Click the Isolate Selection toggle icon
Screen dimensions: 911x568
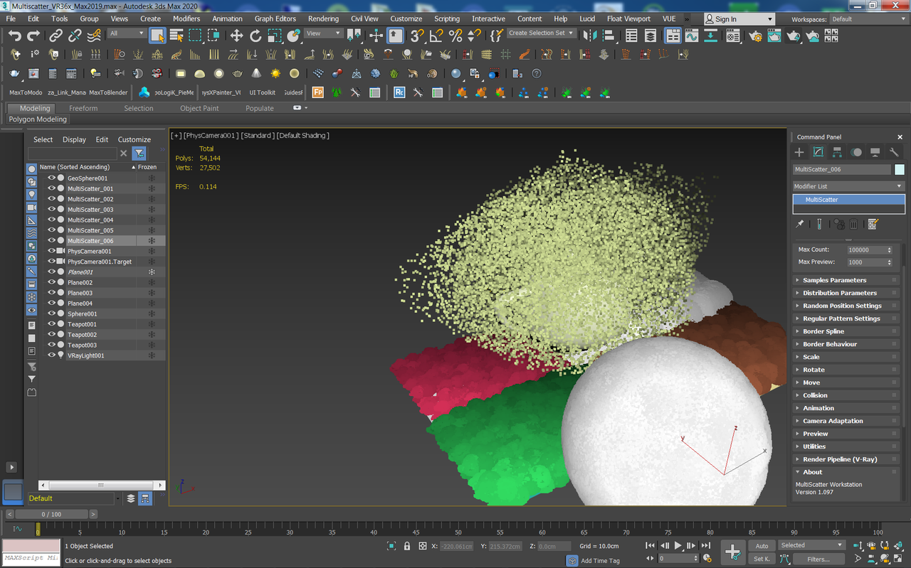[x=391, y=546]
